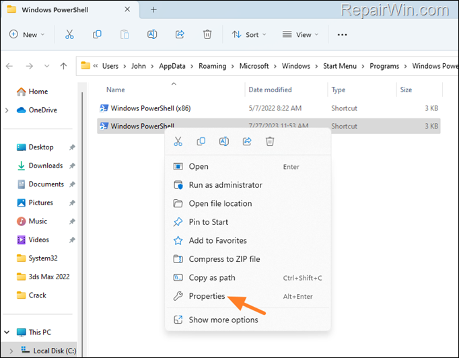Collapse the This PC tree node
This screenshot has height=358, width=459.
click(7, 332)
